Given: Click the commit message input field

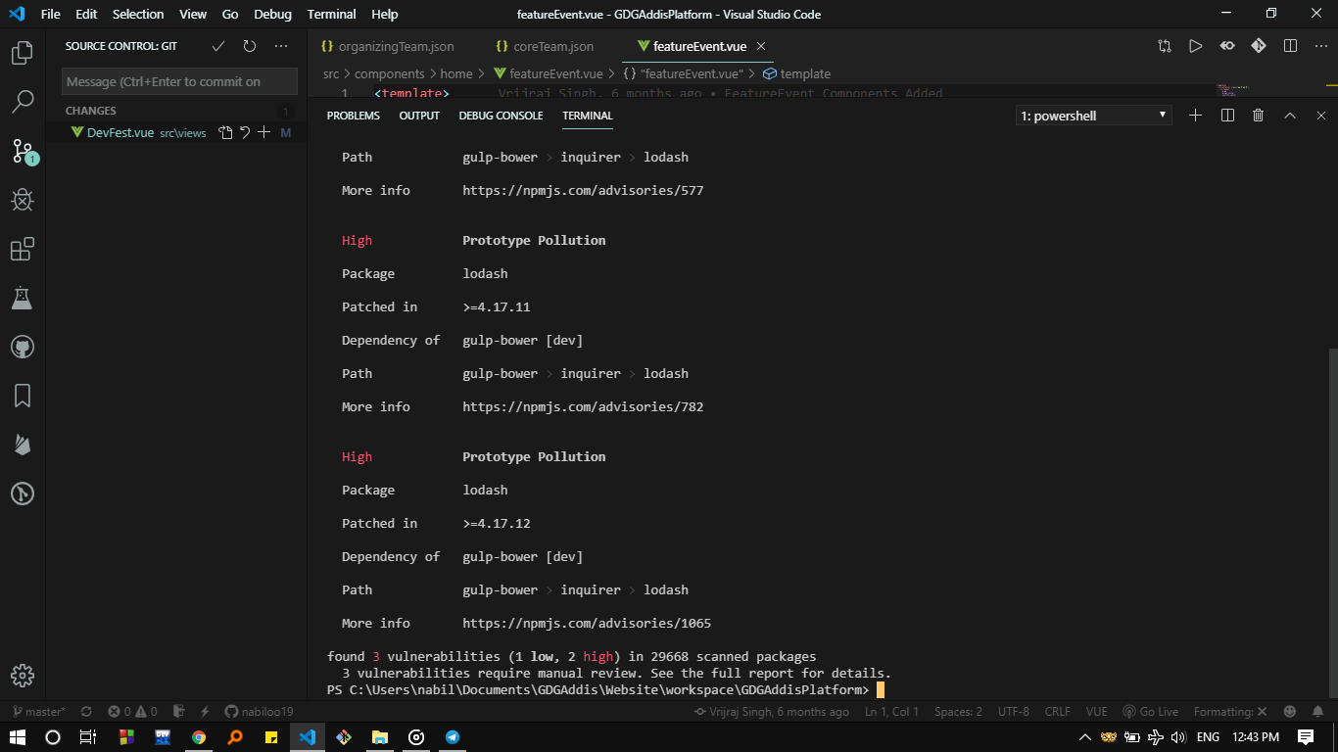Looking at the screenshot, I should pos(179,80).
